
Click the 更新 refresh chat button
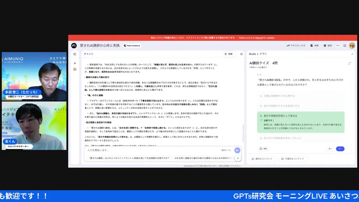(228, 54)
